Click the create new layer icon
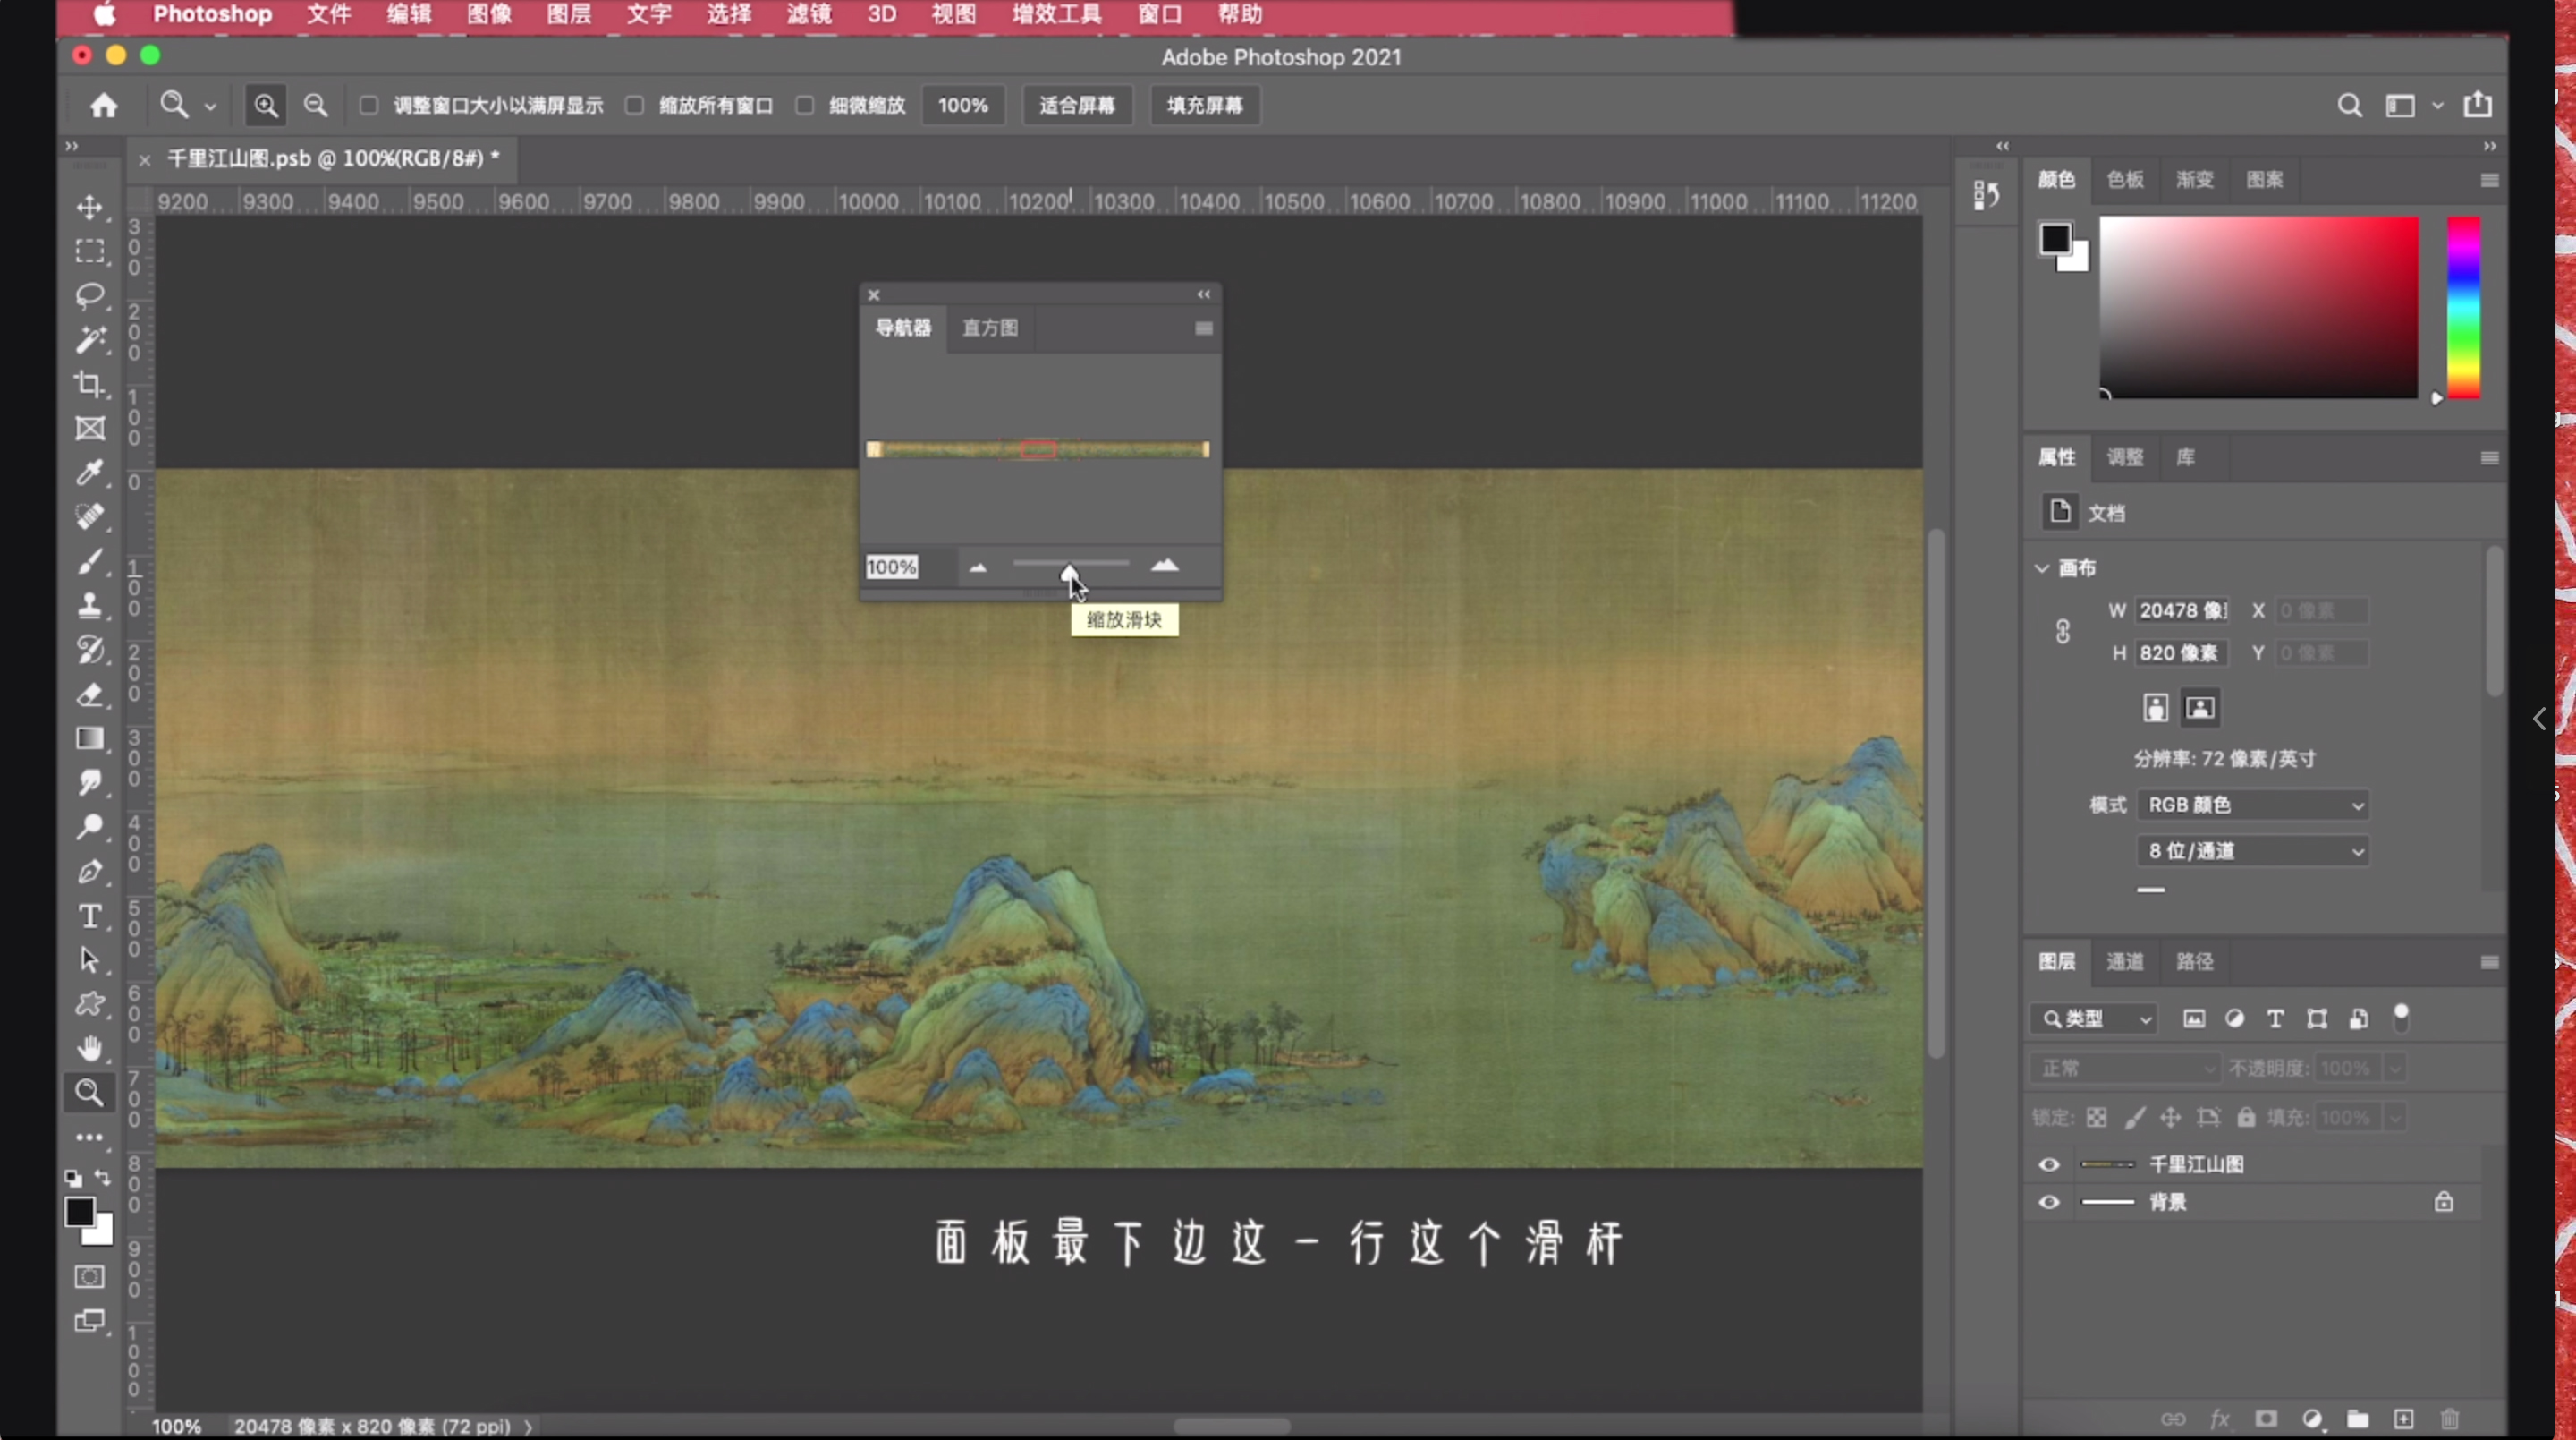This screenshot has height=1440, width=2576. tap(2404, 1419)
